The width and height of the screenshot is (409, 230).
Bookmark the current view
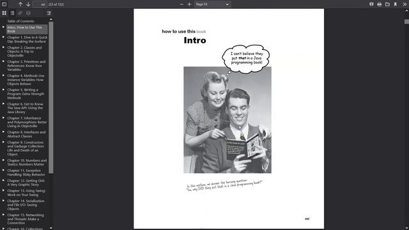(x=396, y=4)
